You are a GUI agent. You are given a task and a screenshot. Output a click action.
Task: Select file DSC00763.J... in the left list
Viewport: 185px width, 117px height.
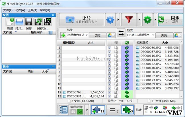[x=76, y=92]
